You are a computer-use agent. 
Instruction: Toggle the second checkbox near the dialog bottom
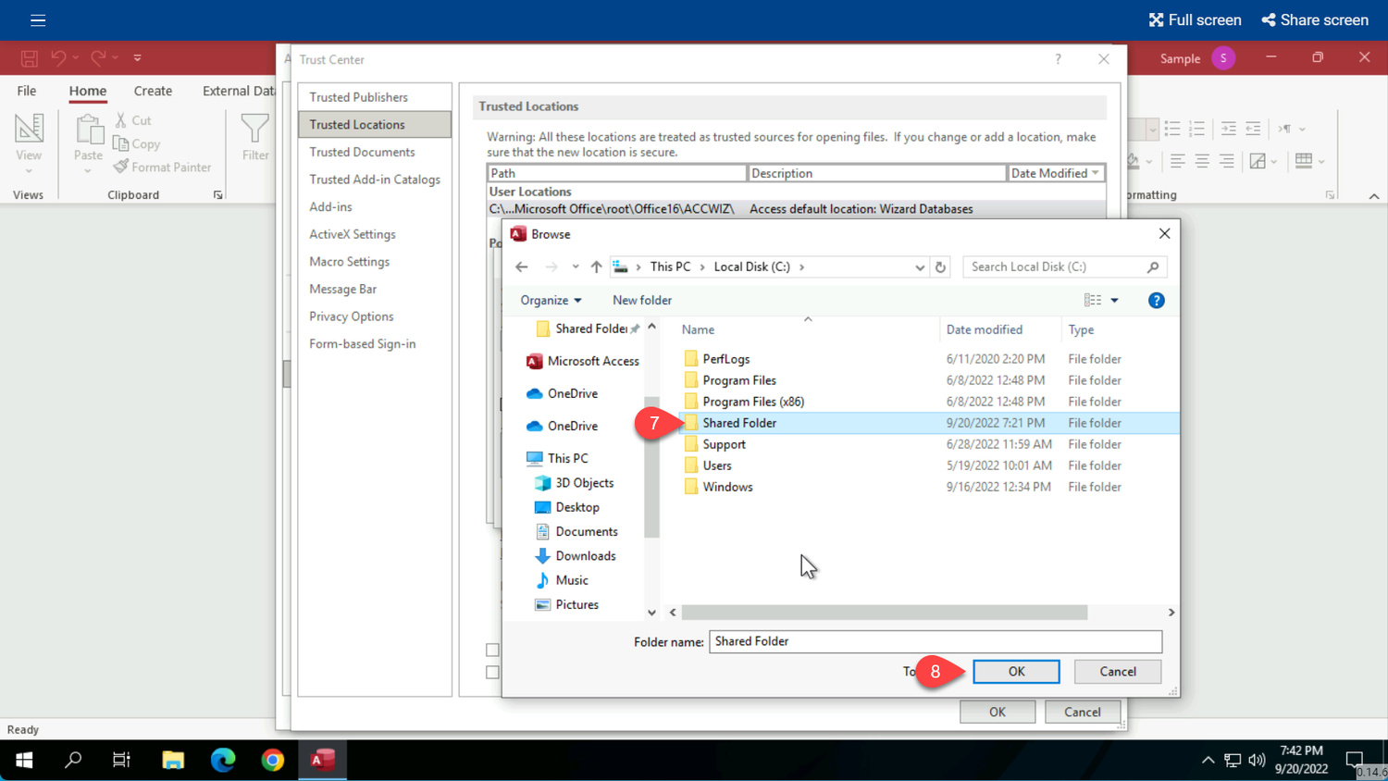[492, 673]
